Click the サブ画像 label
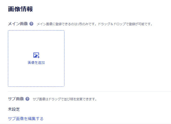The height and width of the screenshot is (124, 171). [16, 99]
